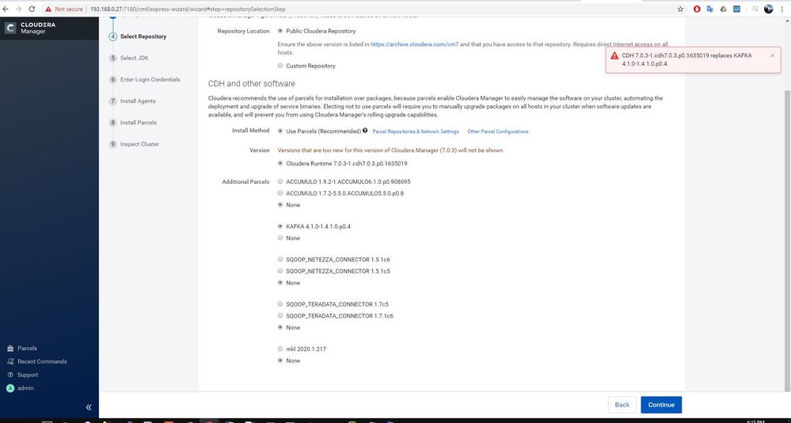The height and width of the screenshot is (423, 791).
Task: Select None for SQOOP_TERADATA_CONNECTOR
Action: click(280, 328)
